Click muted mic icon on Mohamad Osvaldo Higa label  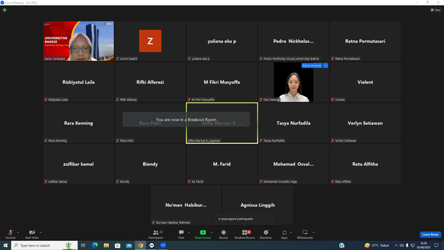[261, 182]
